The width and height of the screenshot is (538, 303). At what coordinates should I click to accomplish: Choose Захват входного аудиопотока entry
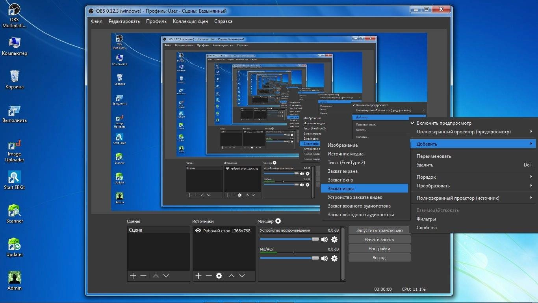tap(364, 206)
